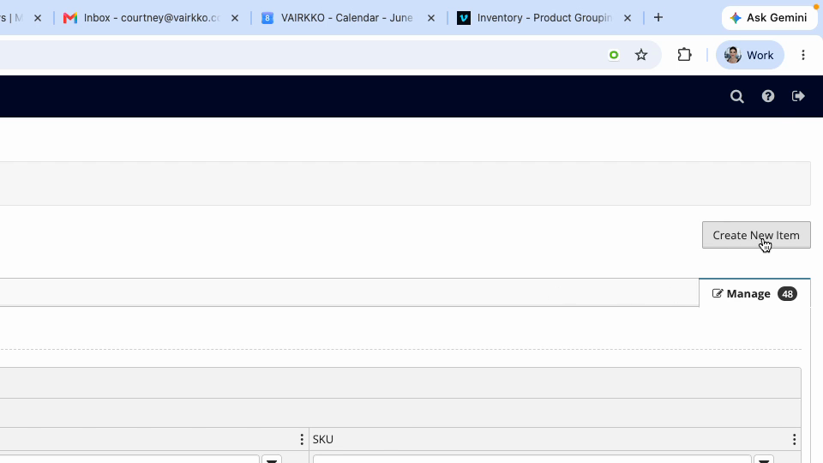This screenshot has width=823, height=463.
Task: Click the Calendar favicon on VAIRKKO tab
Action: click(x=267, y=18)
